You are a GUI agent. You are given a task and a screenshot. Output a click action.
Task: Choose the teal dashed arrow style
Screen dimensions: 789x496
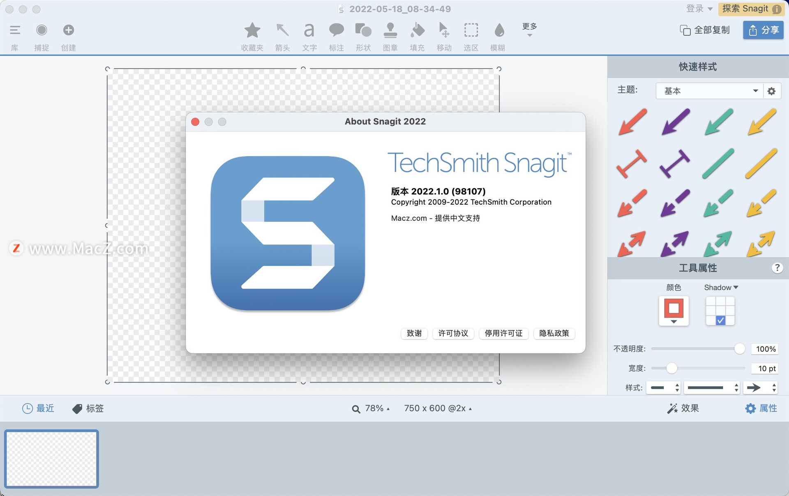click(718, 203)
